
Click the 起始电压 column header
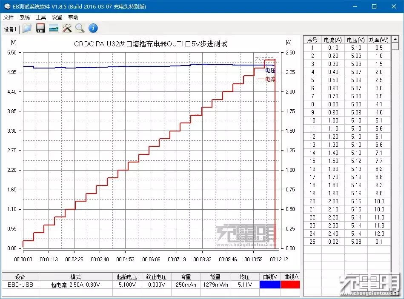[x=127, y=277]
